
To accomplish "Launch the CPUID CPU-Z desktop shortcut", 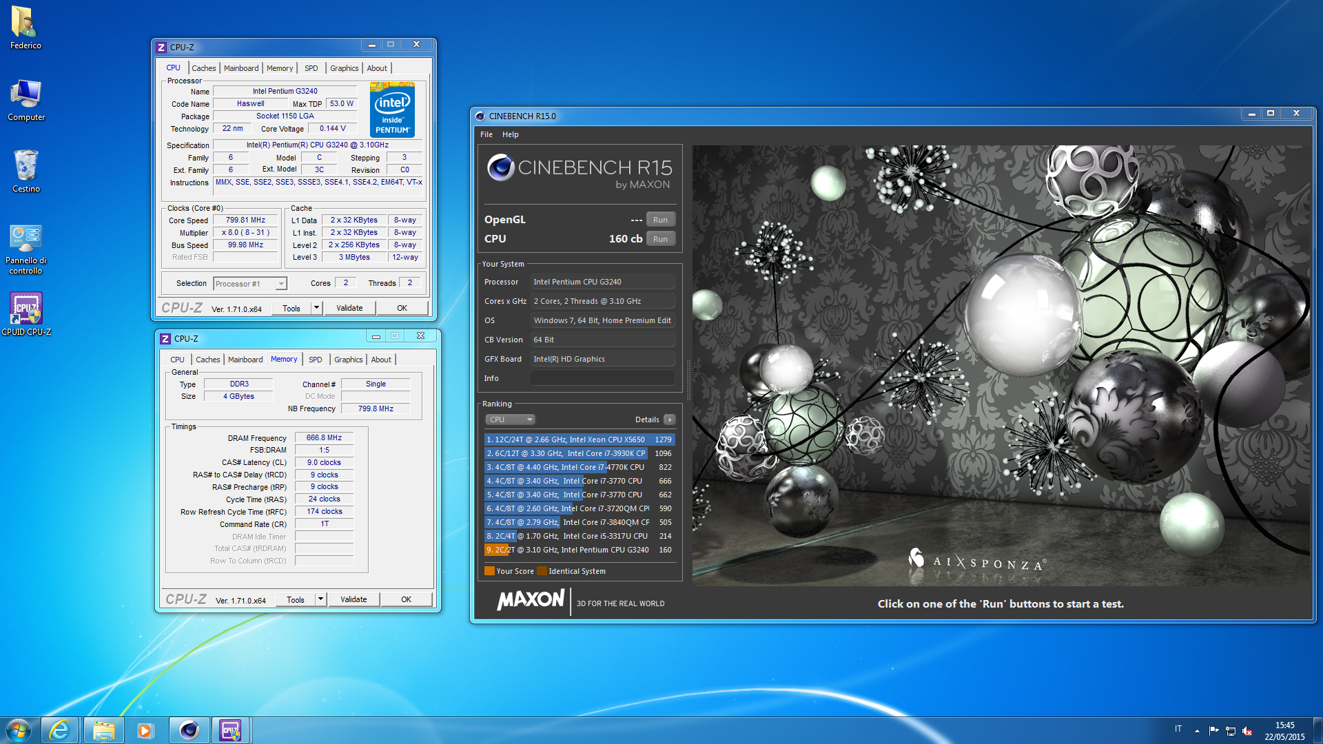I will click(25, 314).
